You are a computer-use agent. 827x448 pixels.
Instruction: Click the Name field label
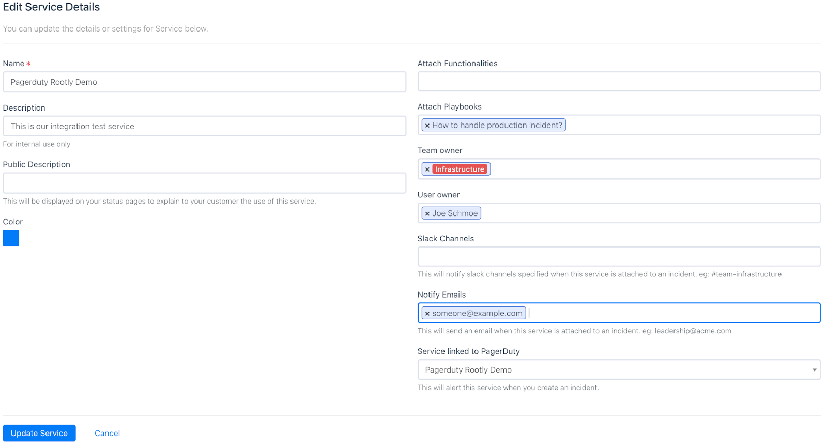[14, 64]
